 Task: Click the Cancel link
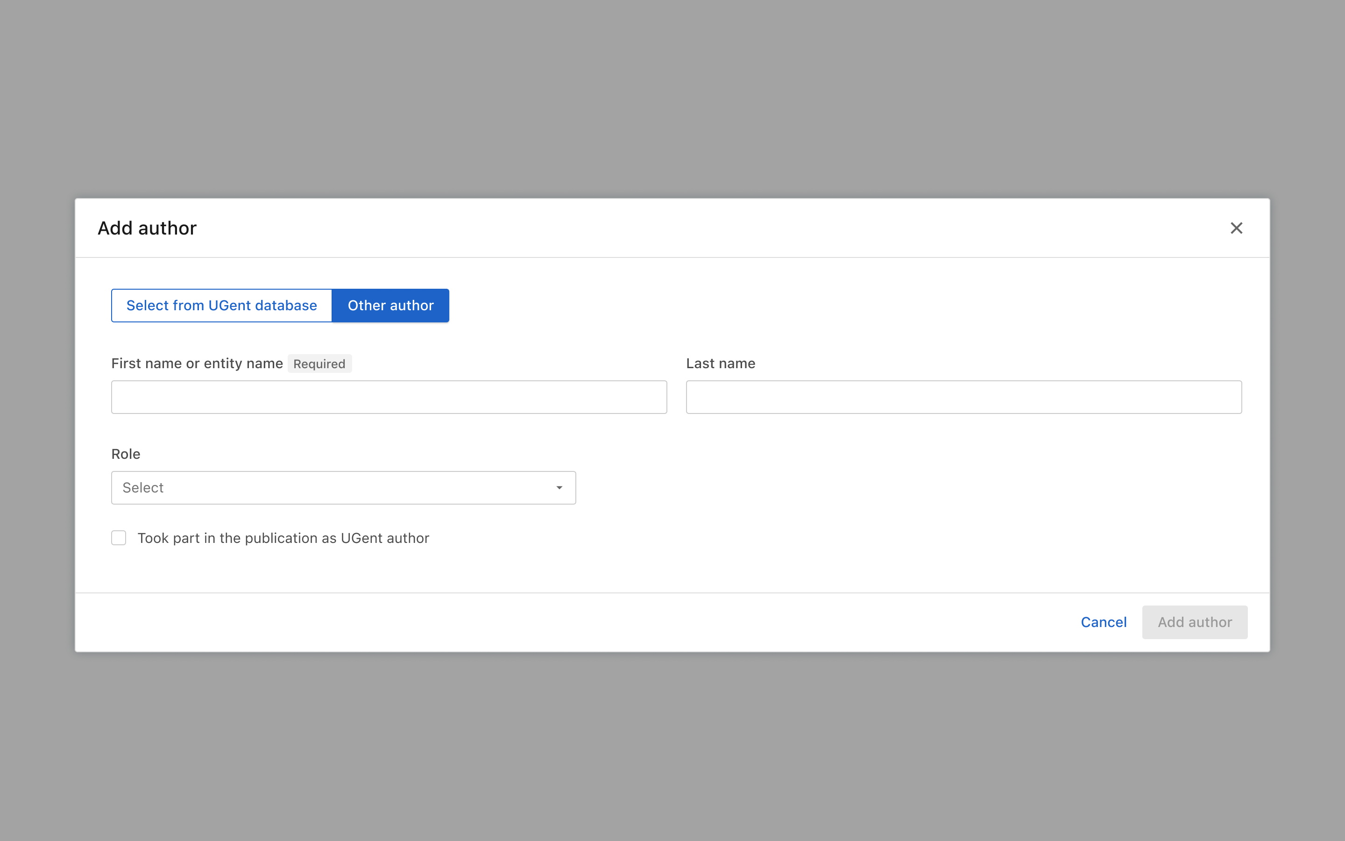click(1103, 622)
